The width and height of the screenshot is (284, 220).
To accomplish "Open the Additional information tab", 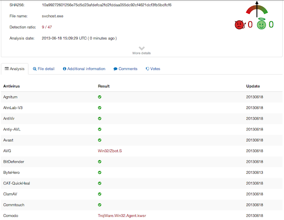I will (x=84, y=69).
